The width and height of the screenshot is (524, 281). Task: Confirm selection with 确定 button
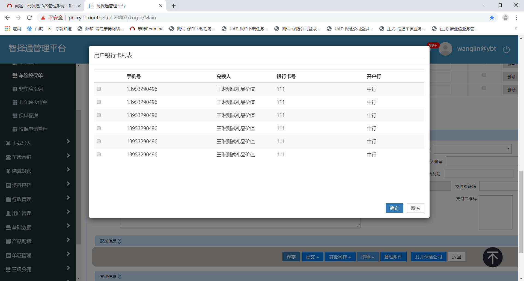click(x=394, y=208)
